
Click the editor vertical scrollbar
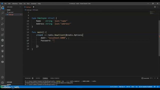coord(159,38)
